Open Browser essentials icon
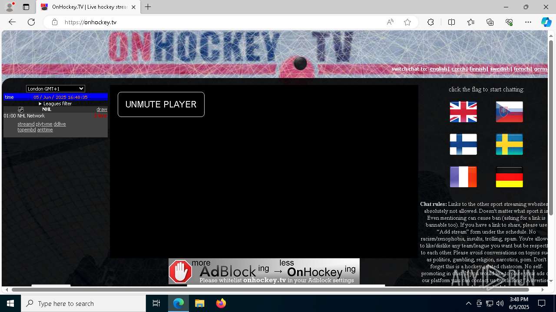This screenshot has width=556, height=312. tap(509, 22)
